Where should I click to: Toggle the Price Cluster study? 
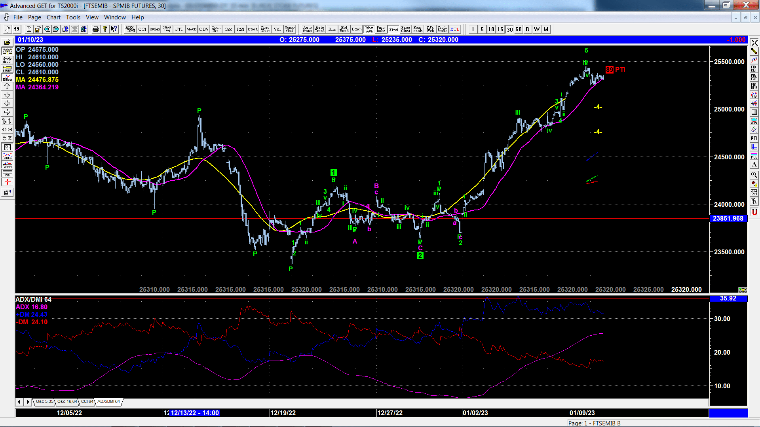tap(405, 29)
